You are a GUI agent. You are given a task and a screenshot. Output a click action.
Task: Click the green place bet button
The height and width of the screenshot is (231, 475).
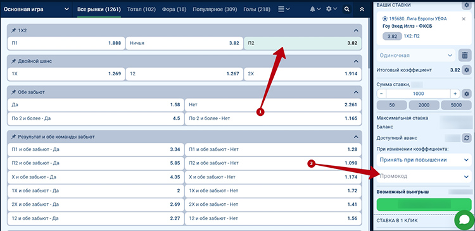click(x=424, y=204)
